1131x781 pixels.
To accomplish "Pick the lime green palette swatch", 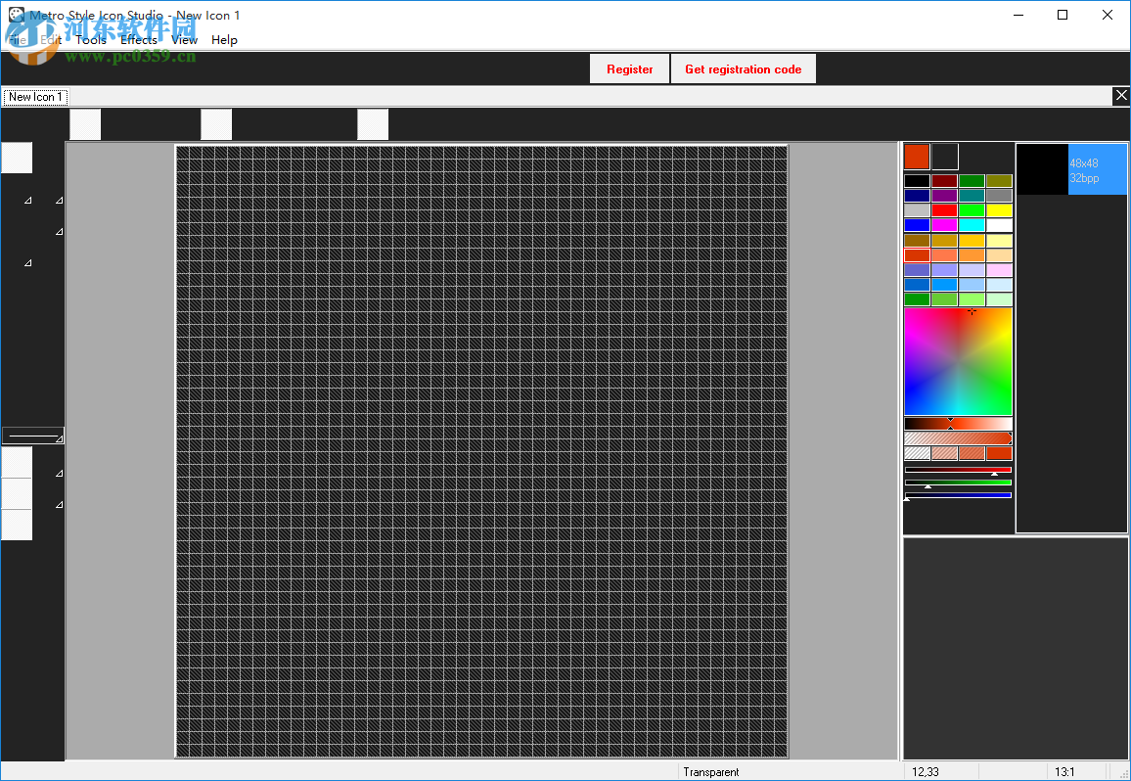I will 972,210.
